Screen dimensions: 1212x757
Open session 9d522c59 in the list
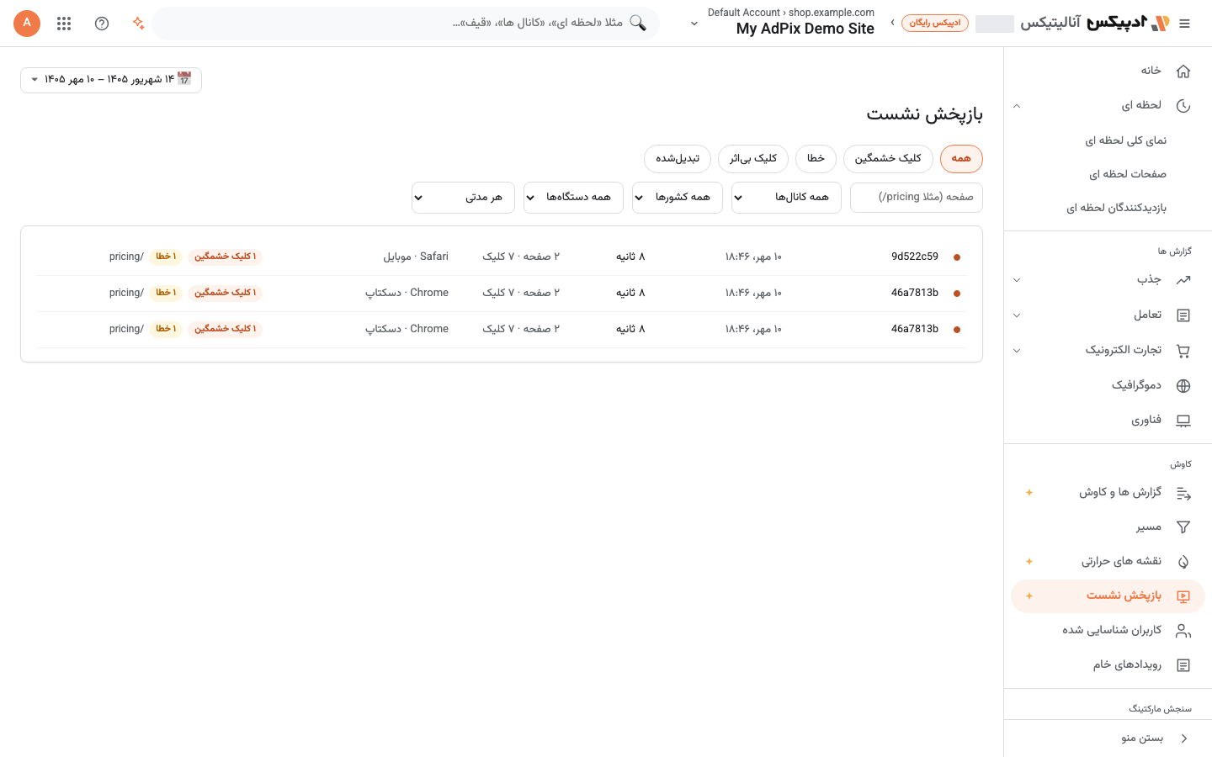pyautogui.click(x=502, y=257)
